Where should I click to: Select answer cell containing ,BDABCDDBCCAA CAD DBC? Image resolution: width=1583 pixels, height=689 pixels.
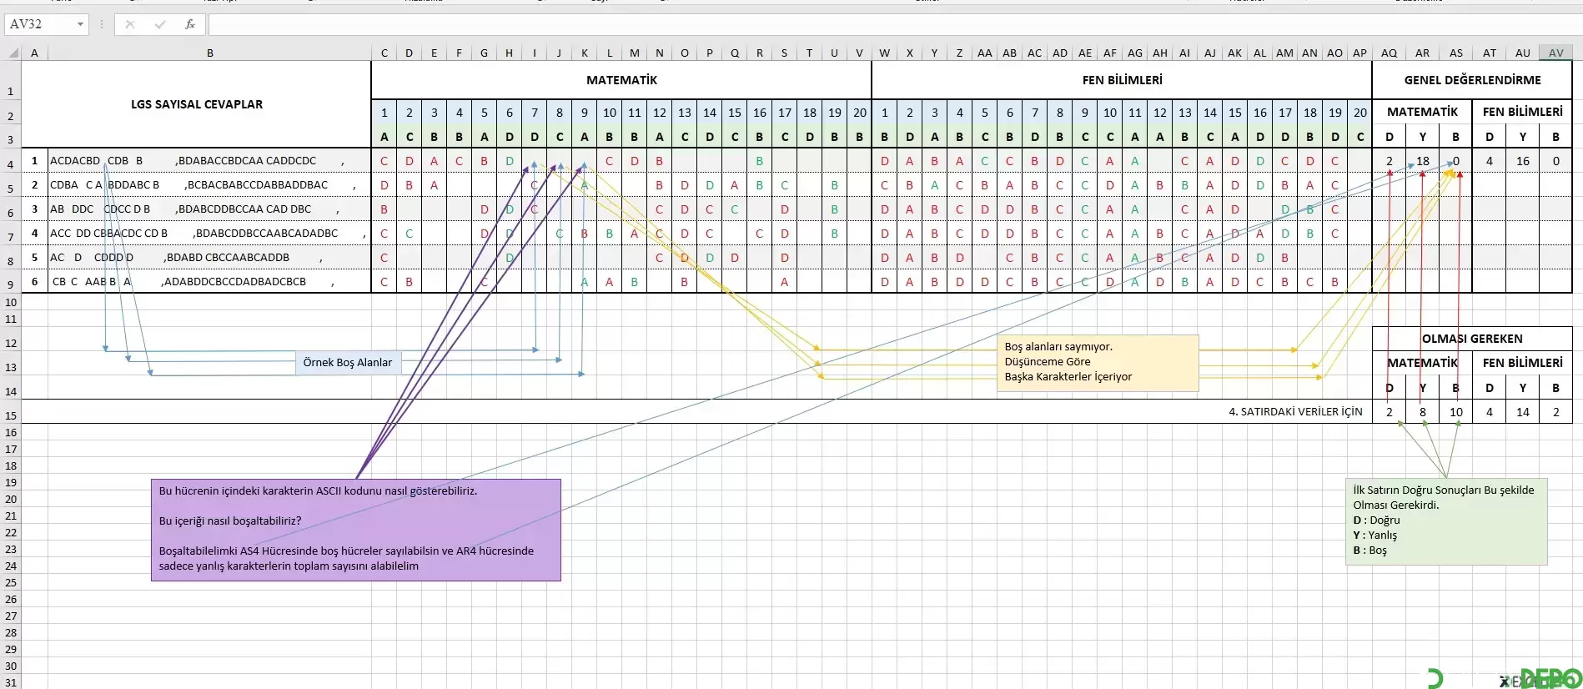pyautogui.click(x=209, y=209)
